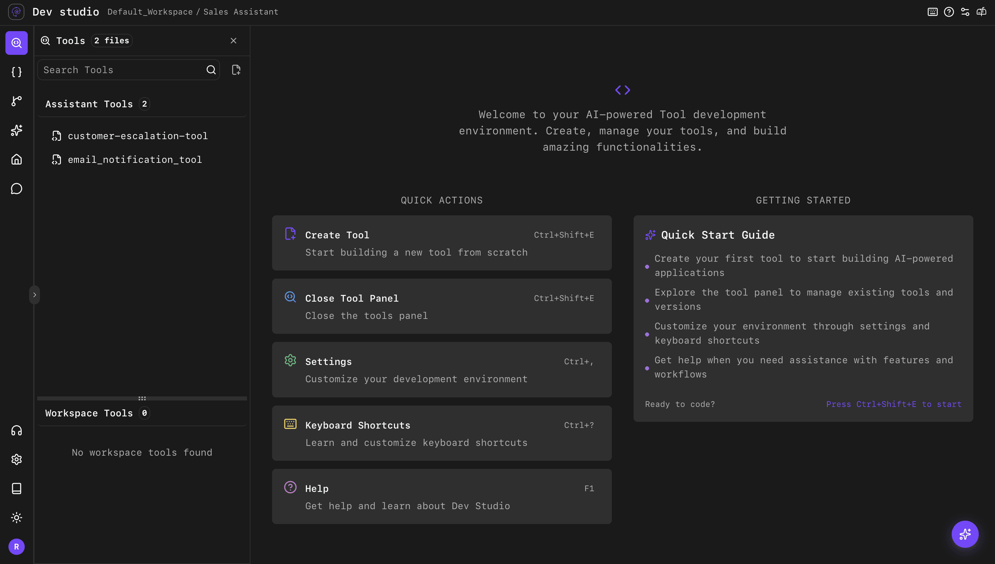The height and width of the screenshot is (564, 995).
Task: Click the announcements megaphone icon in top bar
Action: pos(981,12)
